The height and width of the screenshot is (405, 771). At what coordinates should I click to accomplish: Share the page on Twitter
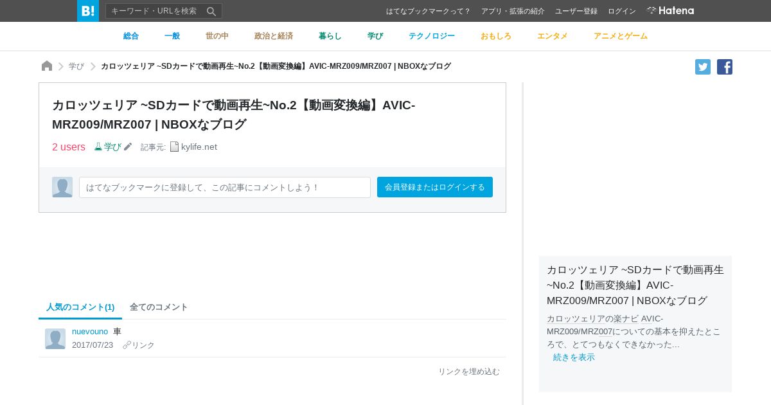(x=703, y=67)
